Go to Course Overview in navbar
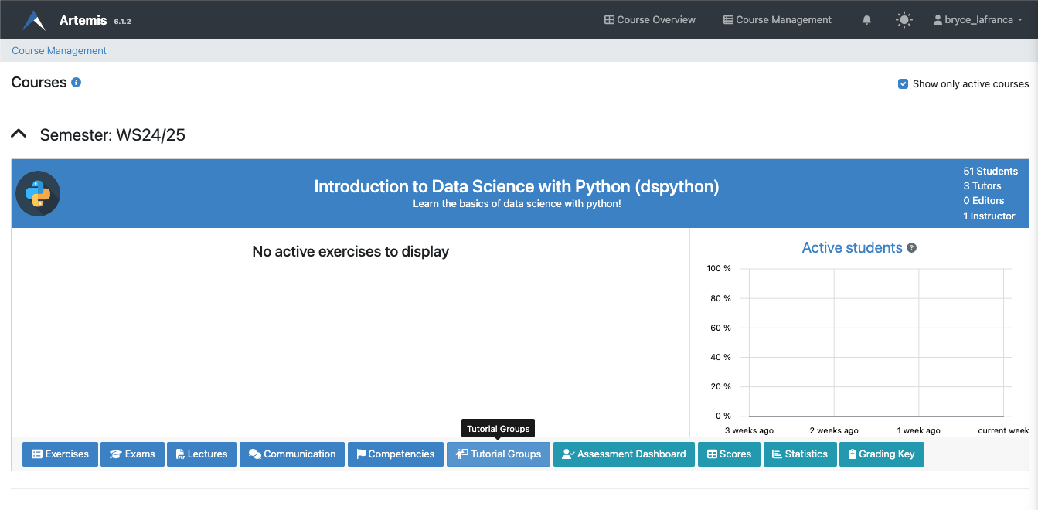This screenshot has height=510, width=1038. coord(649,20)
